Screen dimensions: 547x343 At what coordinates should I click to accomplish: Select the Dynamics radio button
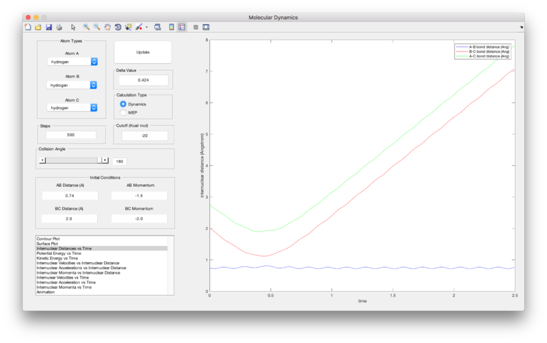[123, 104]
